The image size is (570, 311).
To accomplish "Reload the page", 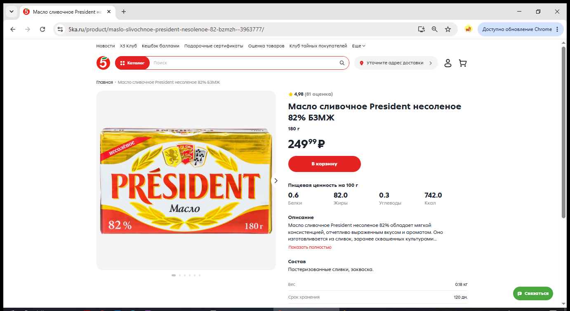I will point(42,29).
